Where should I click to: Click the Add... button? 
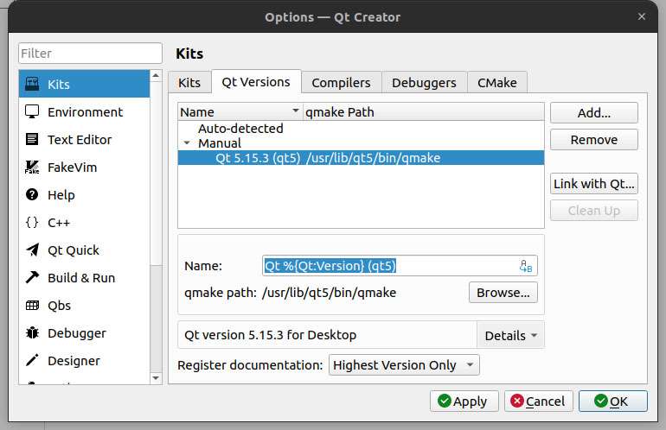click(x=593, y=113)
